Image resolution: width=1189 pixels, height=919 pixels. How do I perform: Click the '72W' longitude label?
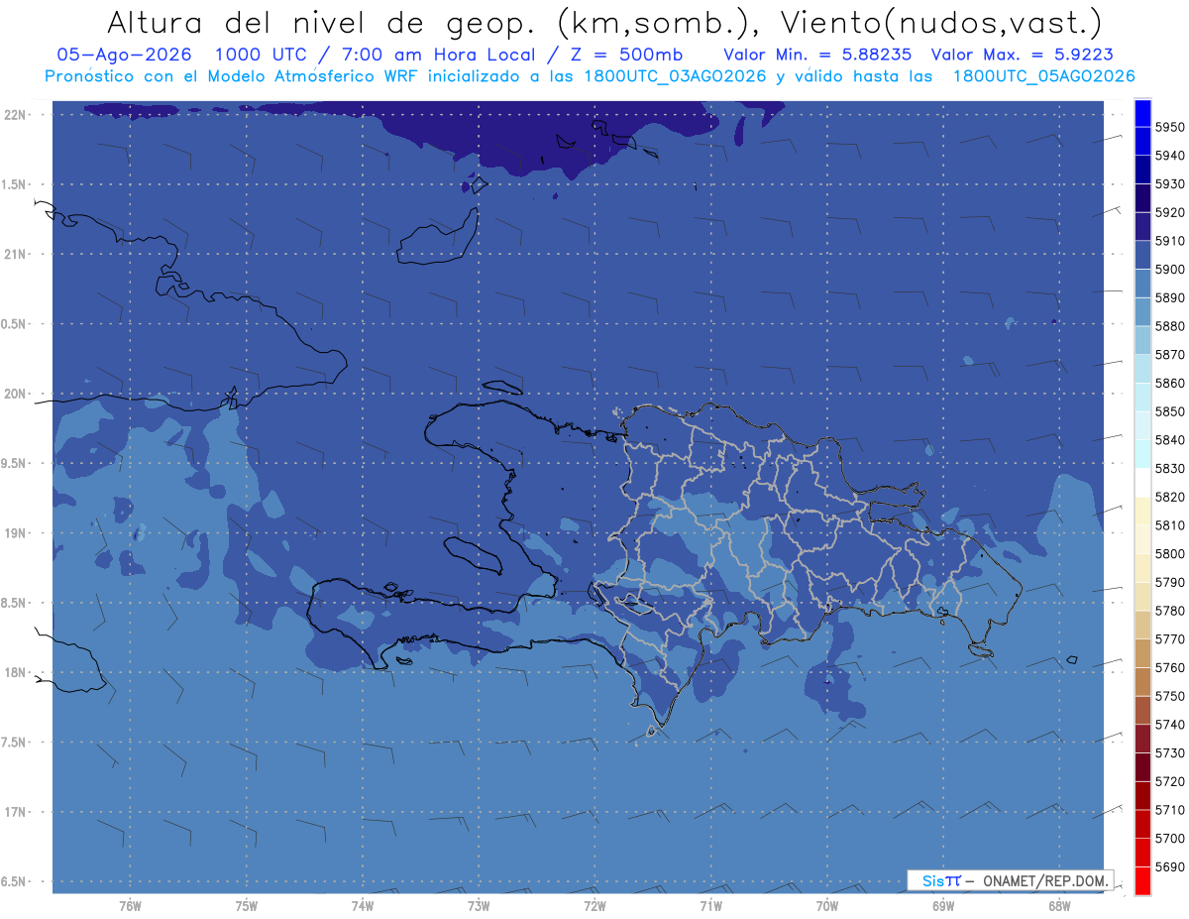[594, 906]
